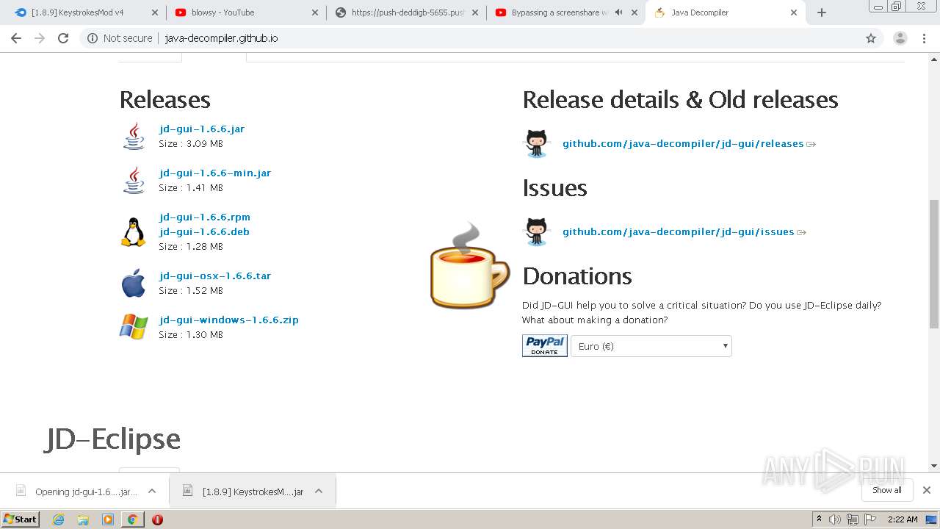Close the blowsy - YouTube tab

tap(314, 12)
